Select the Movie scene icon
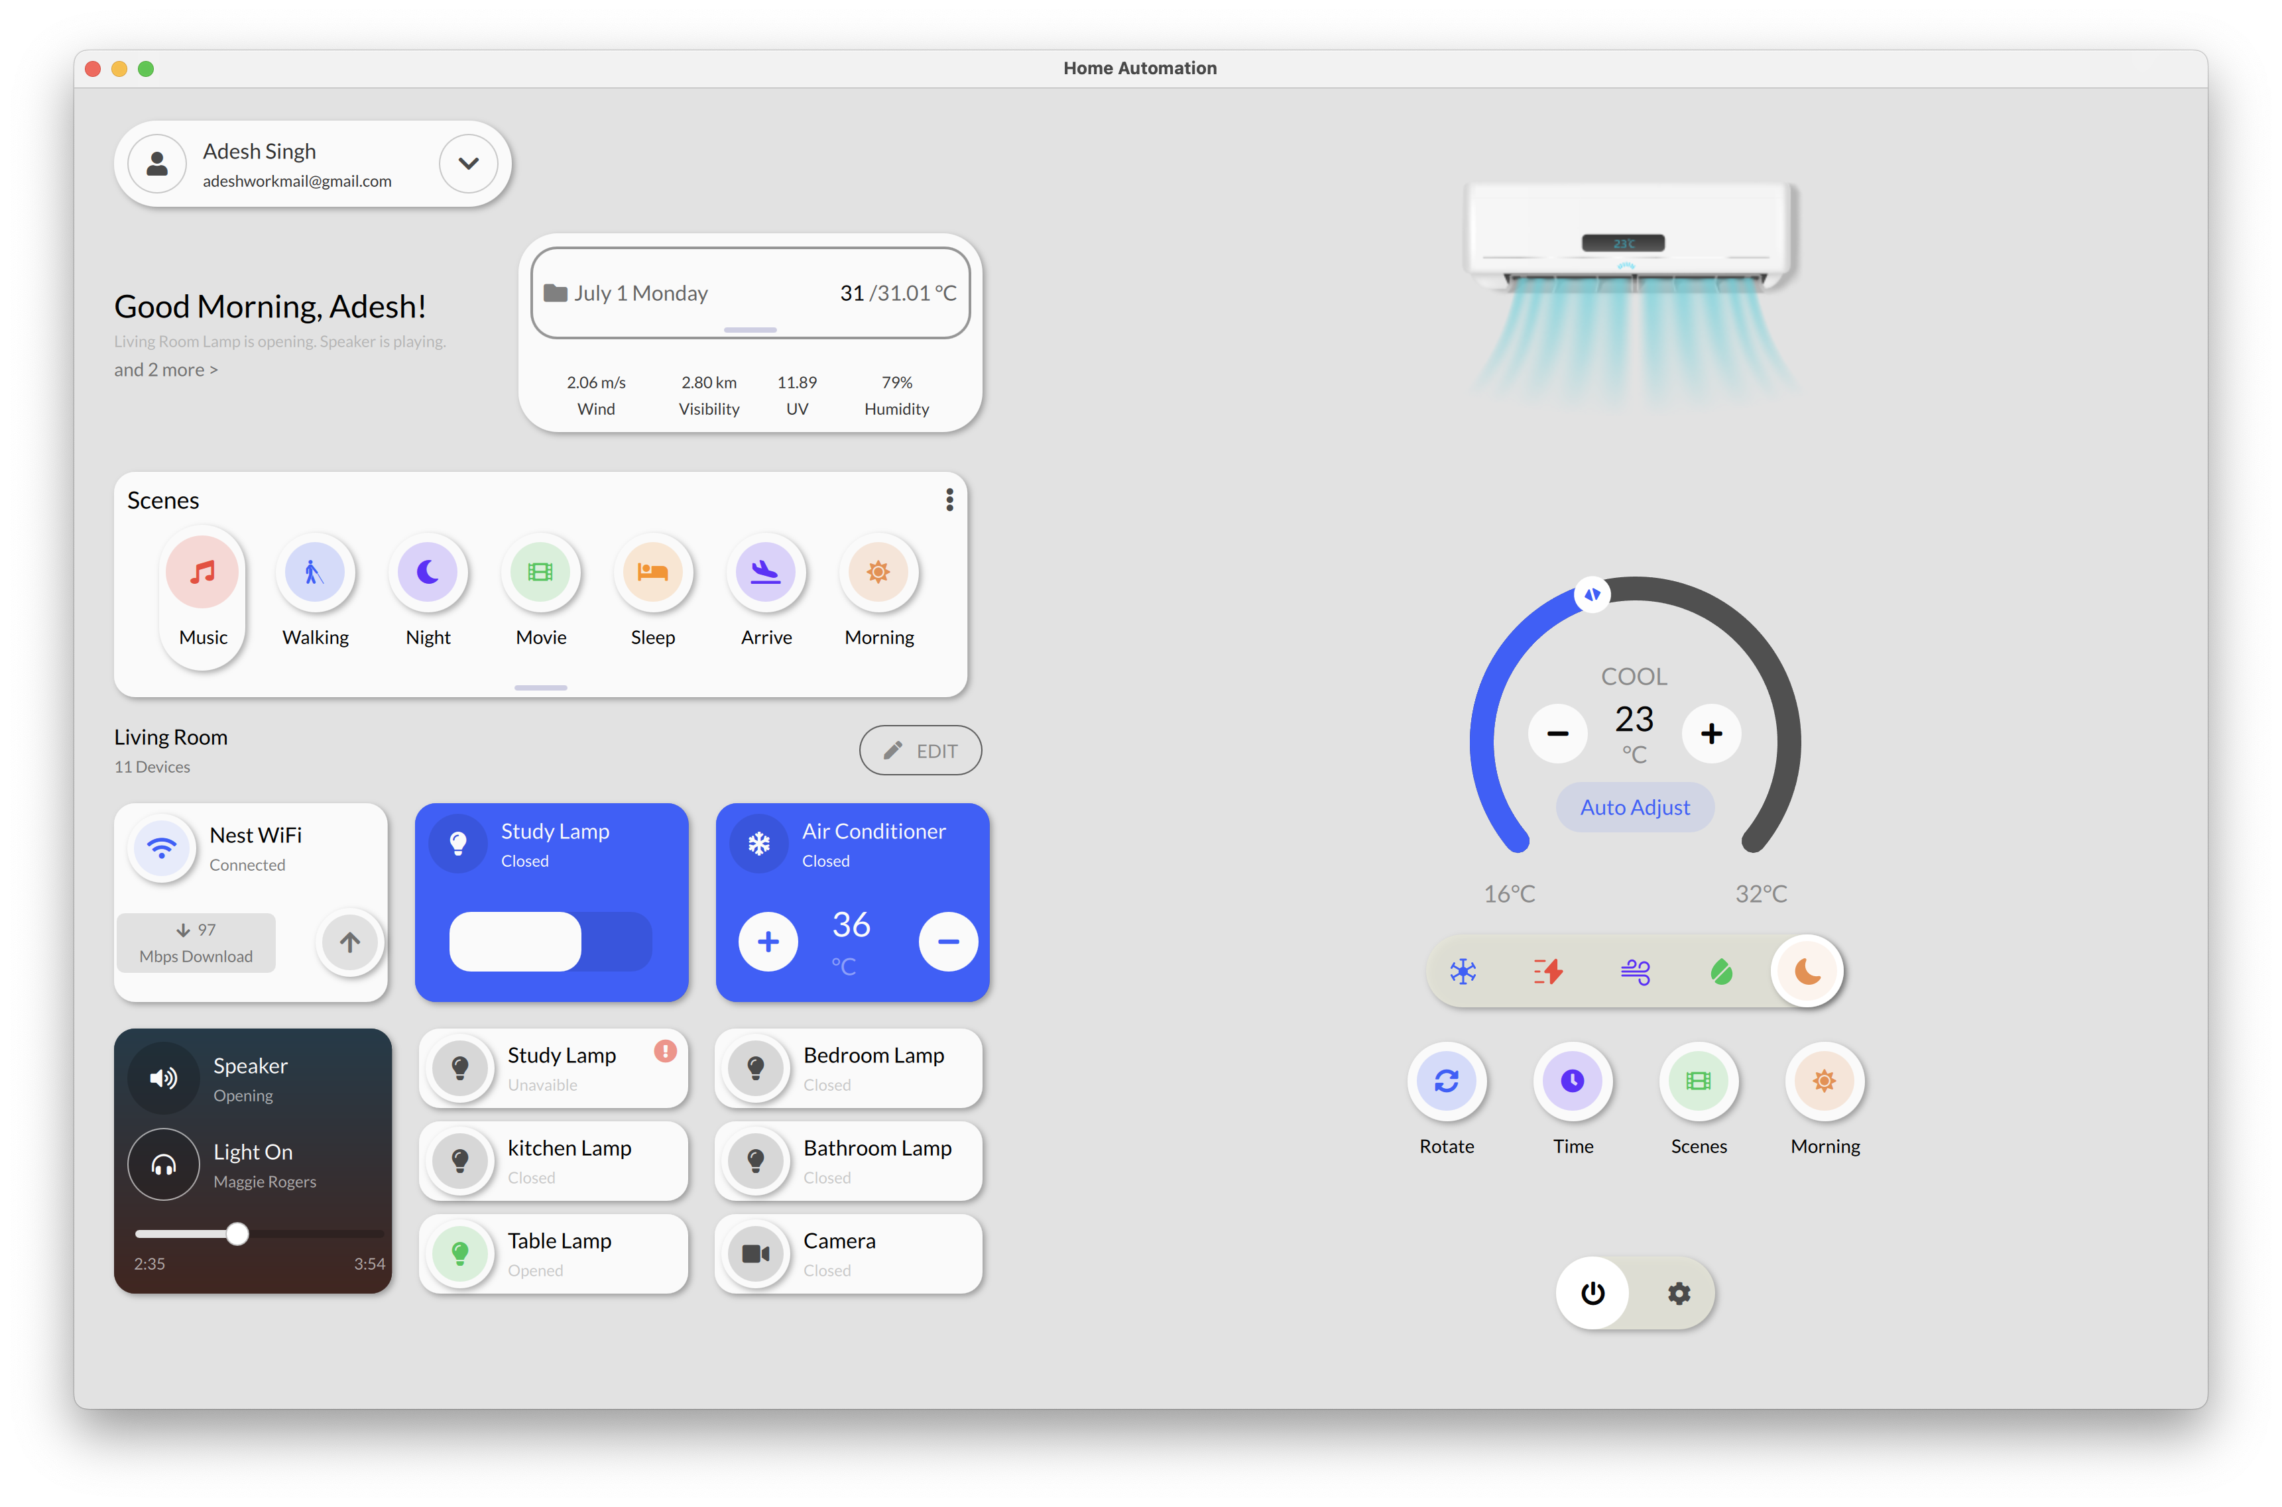Image resolution: width=2282 pixels, height=1507 pixels. pos(540,572)
